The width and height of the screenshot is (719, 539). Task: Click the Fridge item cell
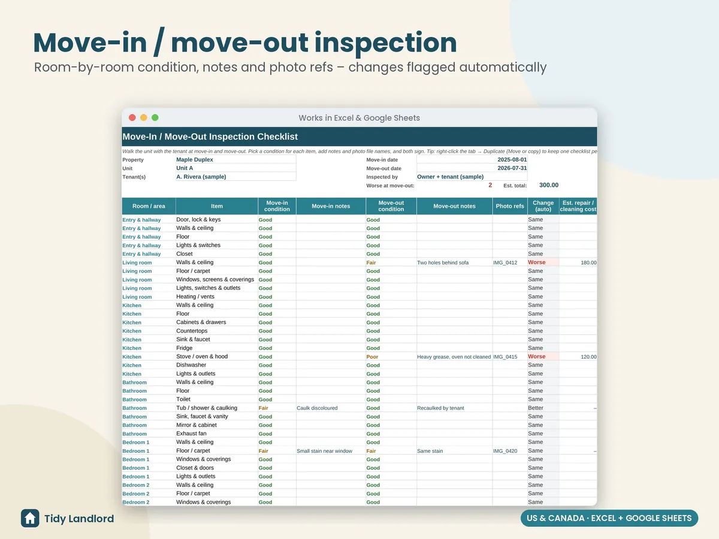pos(217,348)
